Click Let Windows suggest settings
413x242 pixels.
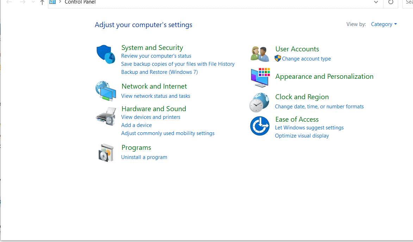(309, 128)
